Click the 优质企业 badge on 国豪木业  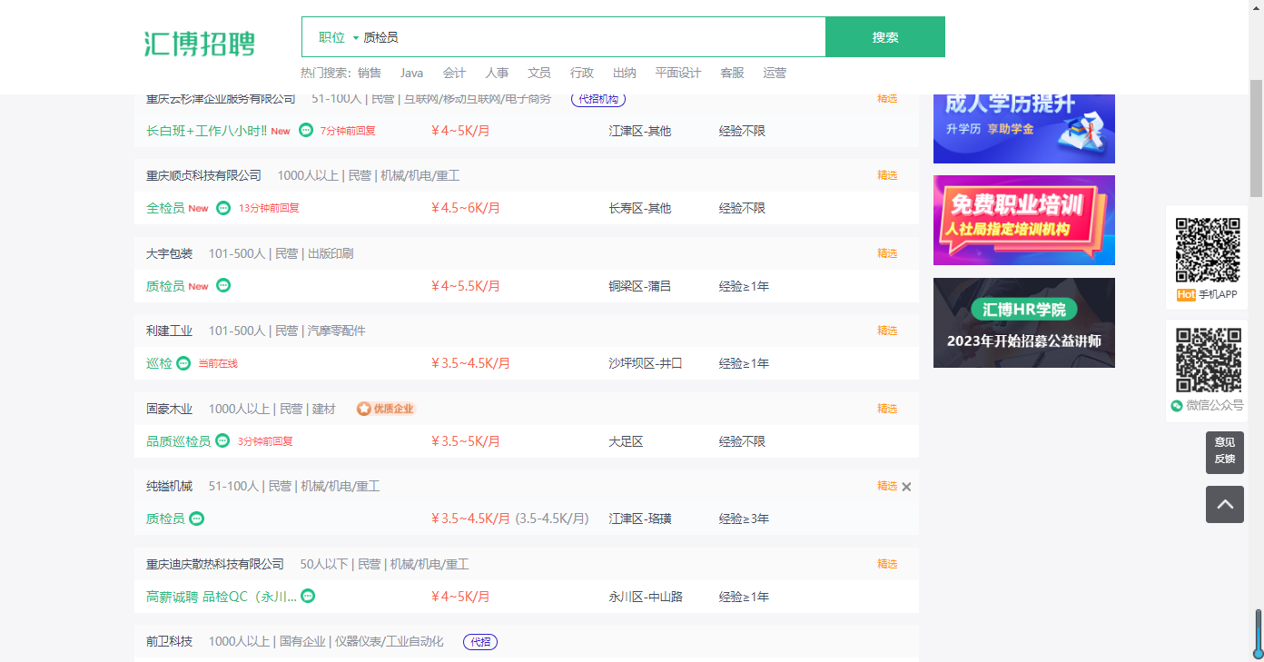[386, 409]
